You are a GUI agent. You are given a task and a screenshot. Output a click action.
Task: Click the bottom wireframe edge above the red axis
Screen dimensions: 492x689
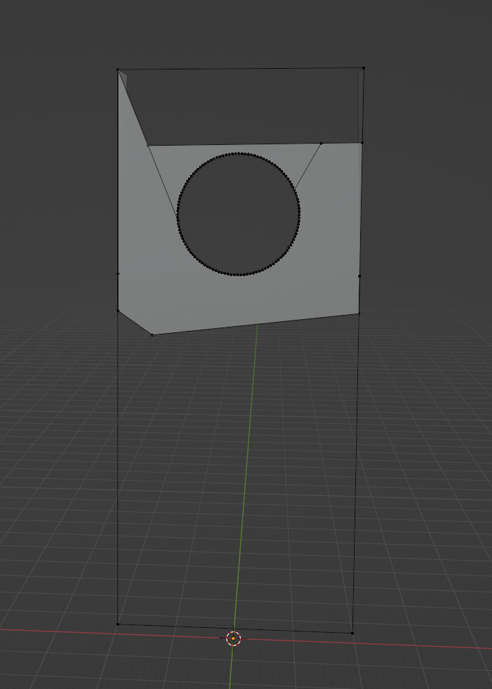click(x=235, y=629)
